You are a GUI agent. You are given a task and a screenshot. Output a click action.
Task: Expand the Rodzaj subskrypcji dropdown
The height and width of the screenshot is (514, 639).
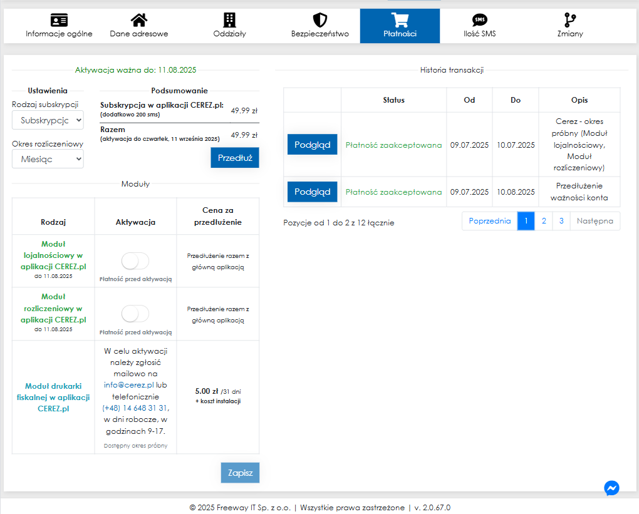48,120
